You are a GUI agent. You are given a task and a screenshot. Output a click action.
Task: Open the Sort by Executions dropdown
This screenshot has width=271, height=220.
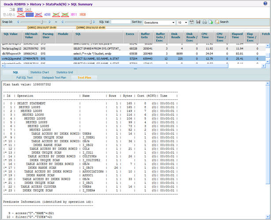pos(159,23)
